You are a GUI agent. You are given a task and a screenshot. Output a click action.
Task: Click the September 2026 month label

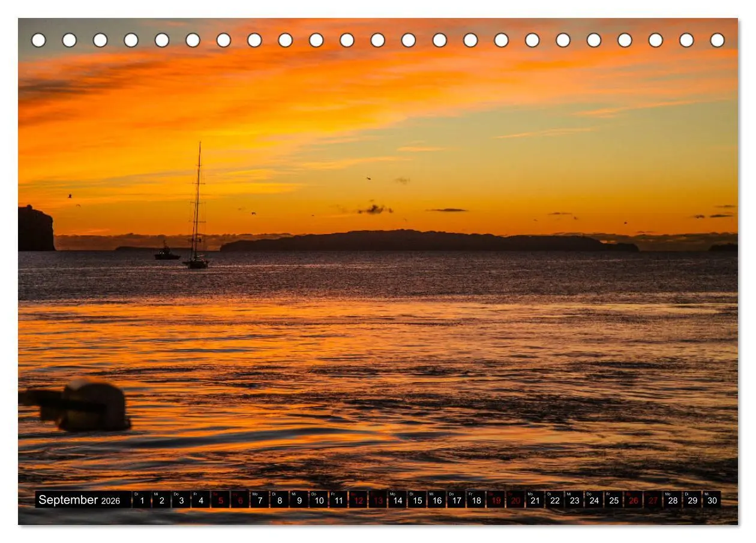tap(79, 500)
